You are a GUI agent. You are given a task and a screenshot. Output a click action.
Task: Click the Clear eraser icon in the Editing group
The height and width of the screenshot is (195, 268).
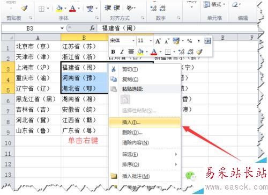[x=235, y=4]
